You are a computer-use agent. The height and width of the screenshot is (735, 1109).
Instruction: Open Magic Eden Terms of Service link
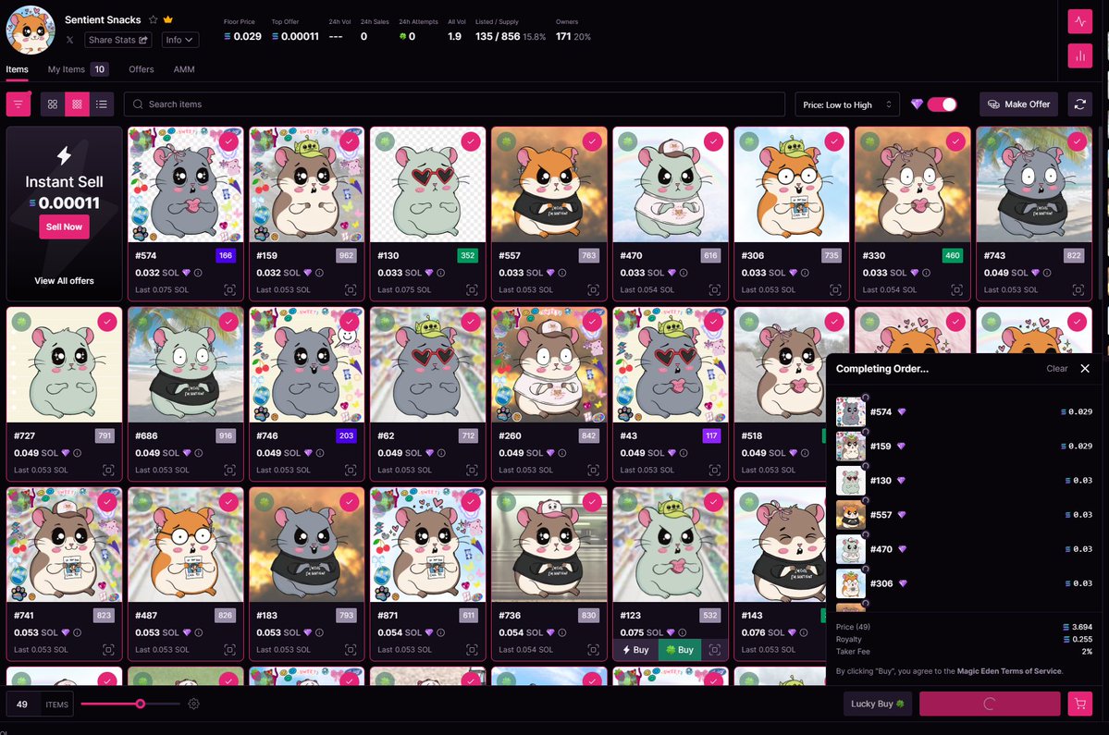click(1009, 671)
